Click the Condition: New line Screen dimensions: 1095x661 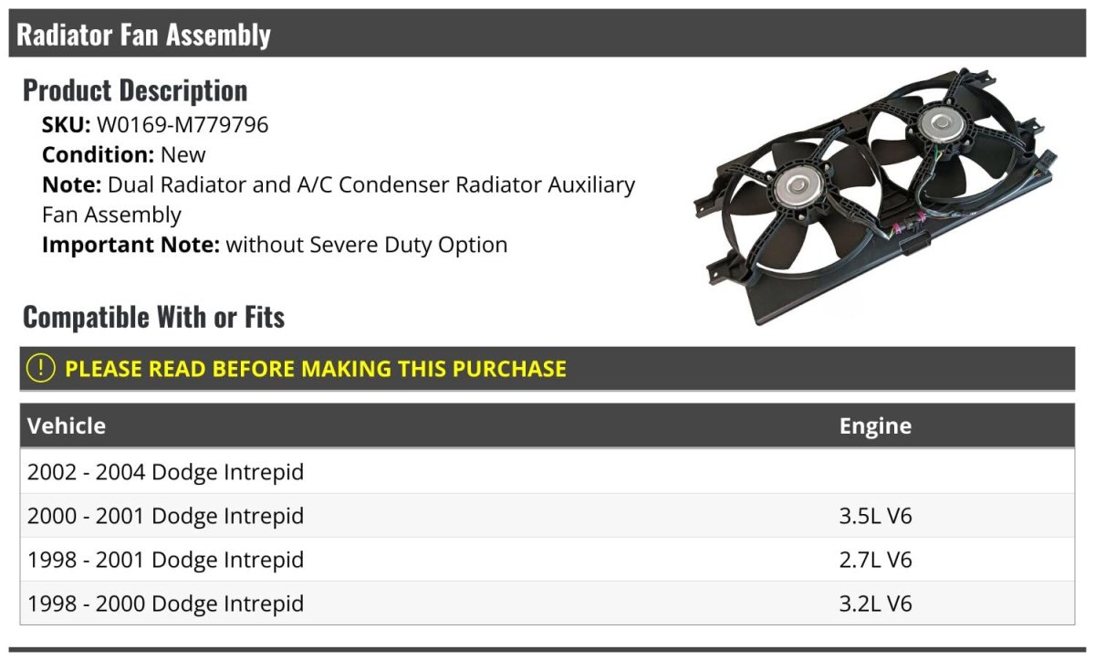pyautogui.click(x=124, y=154)
